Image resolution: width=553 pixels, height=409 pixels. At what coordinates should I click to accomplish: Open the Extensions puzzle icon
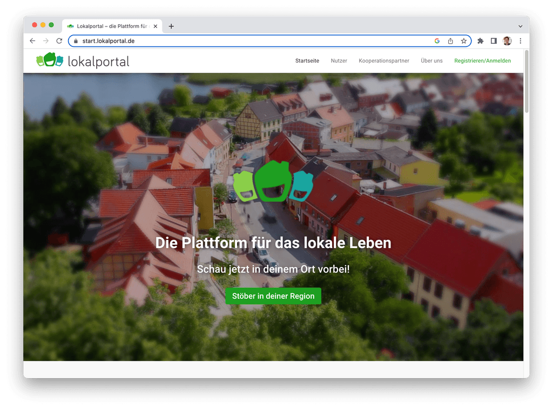tap(480, 41)
